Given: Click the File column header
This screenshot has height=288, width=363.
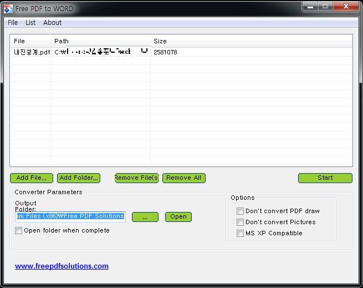Looking at the screenshot, I should [30, 41].
